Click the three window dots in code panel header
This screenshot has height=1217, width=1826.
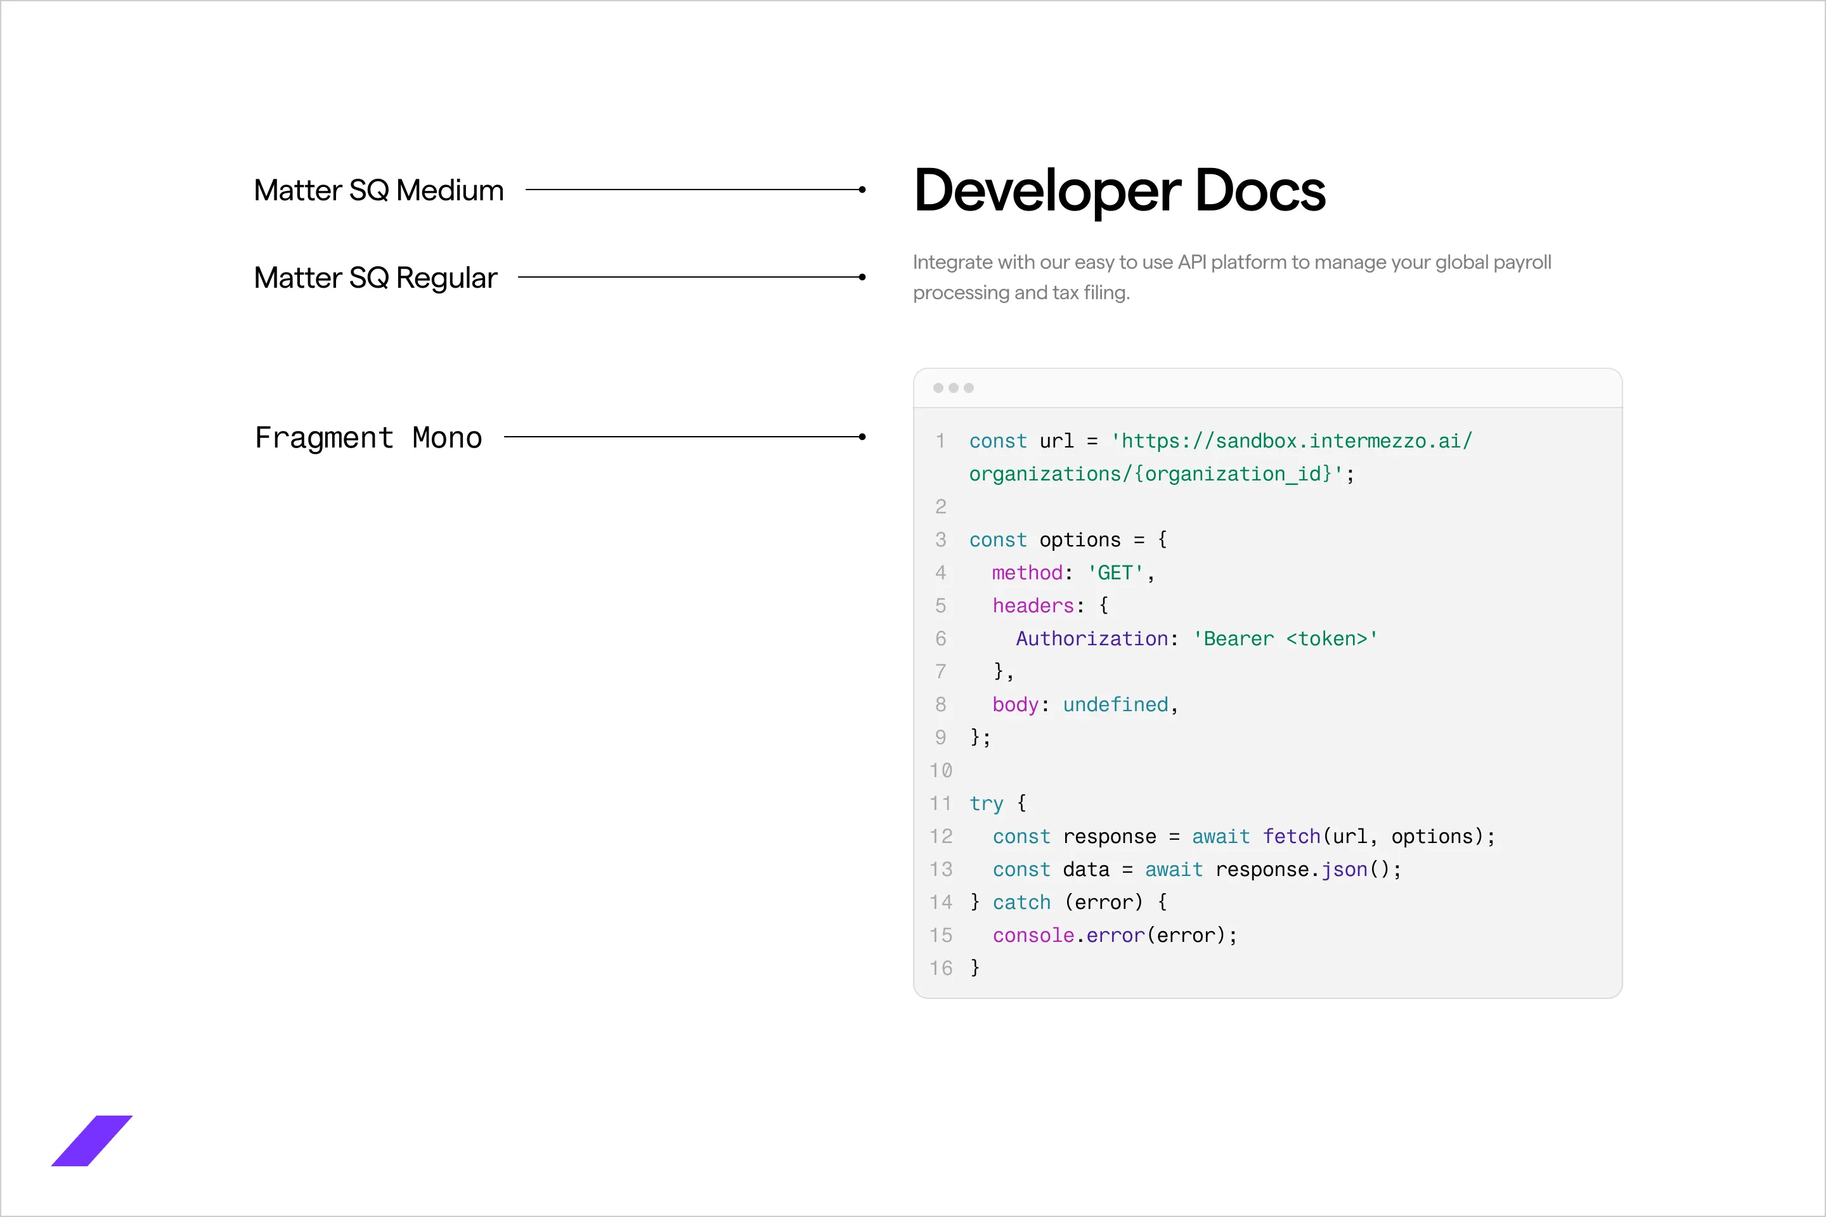tap(954, 388)
